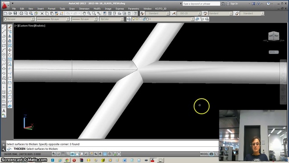Select the Fillet modify tool

[10, 96]
